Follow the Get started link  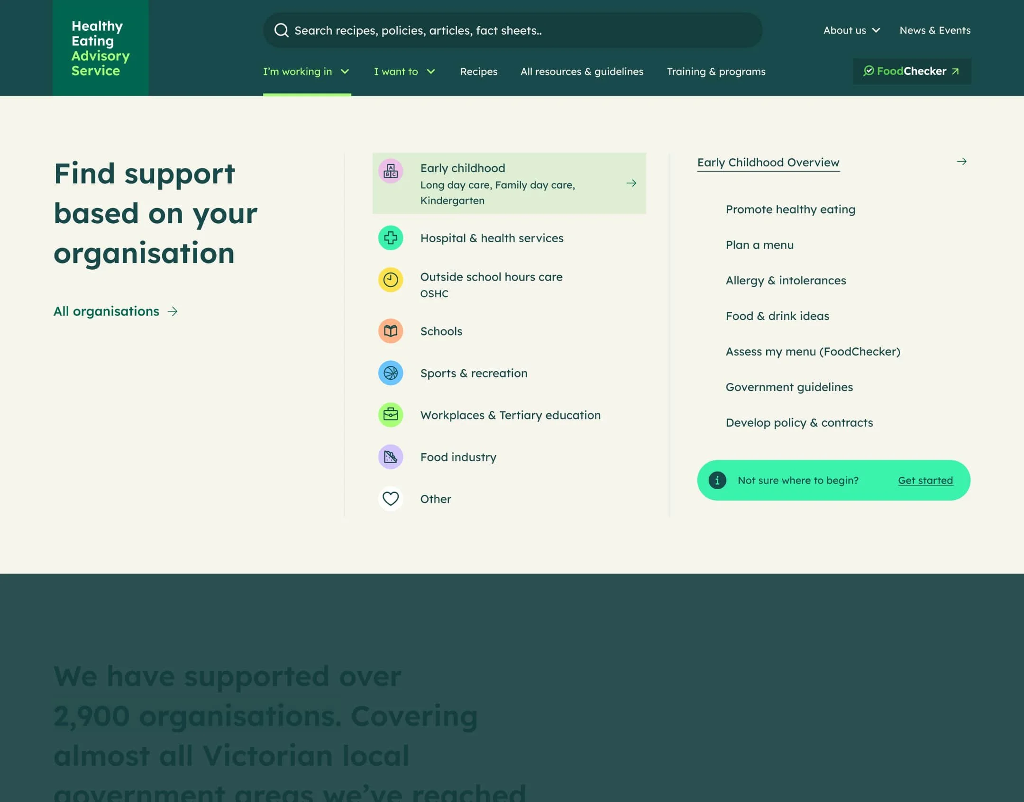925,480
